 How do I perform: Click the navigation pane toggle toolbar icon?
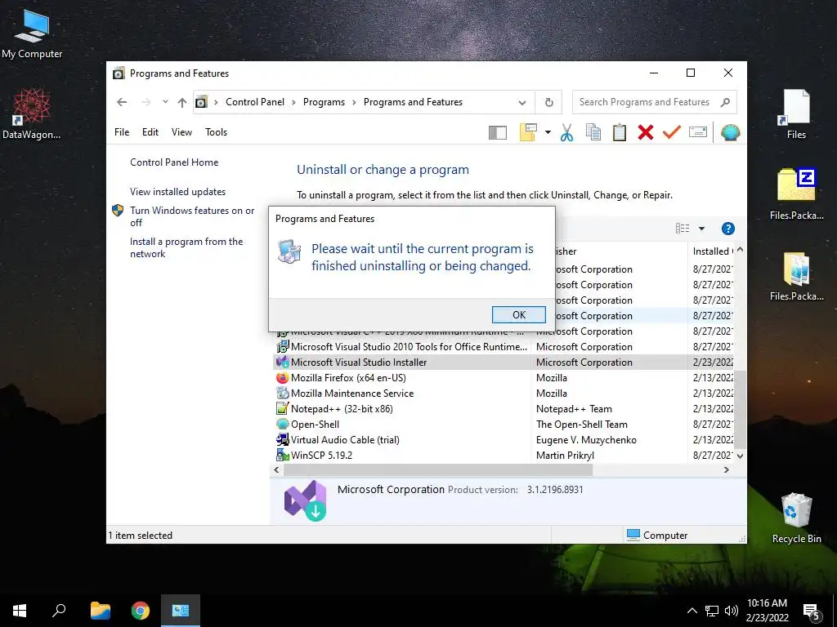498,132
